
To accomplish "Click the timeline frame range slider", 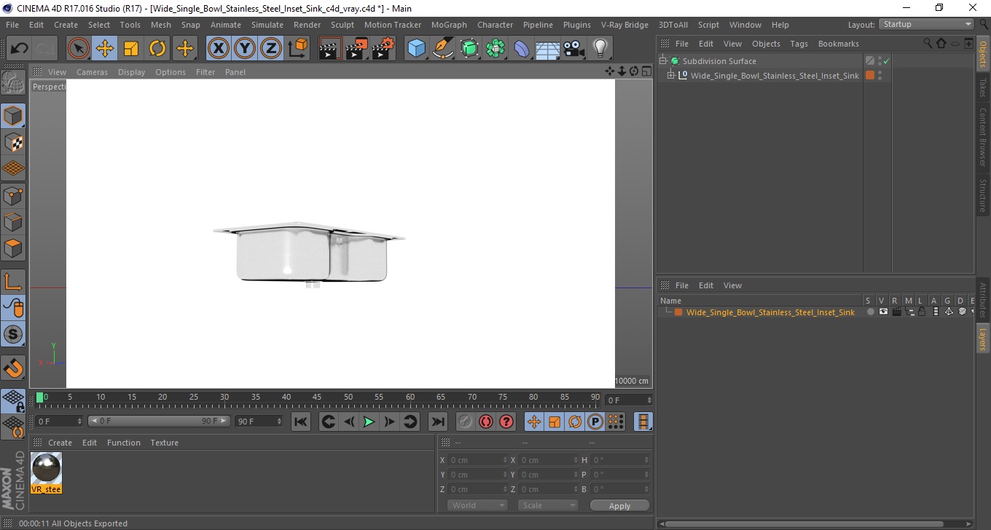I will click(x=159, y=422).
